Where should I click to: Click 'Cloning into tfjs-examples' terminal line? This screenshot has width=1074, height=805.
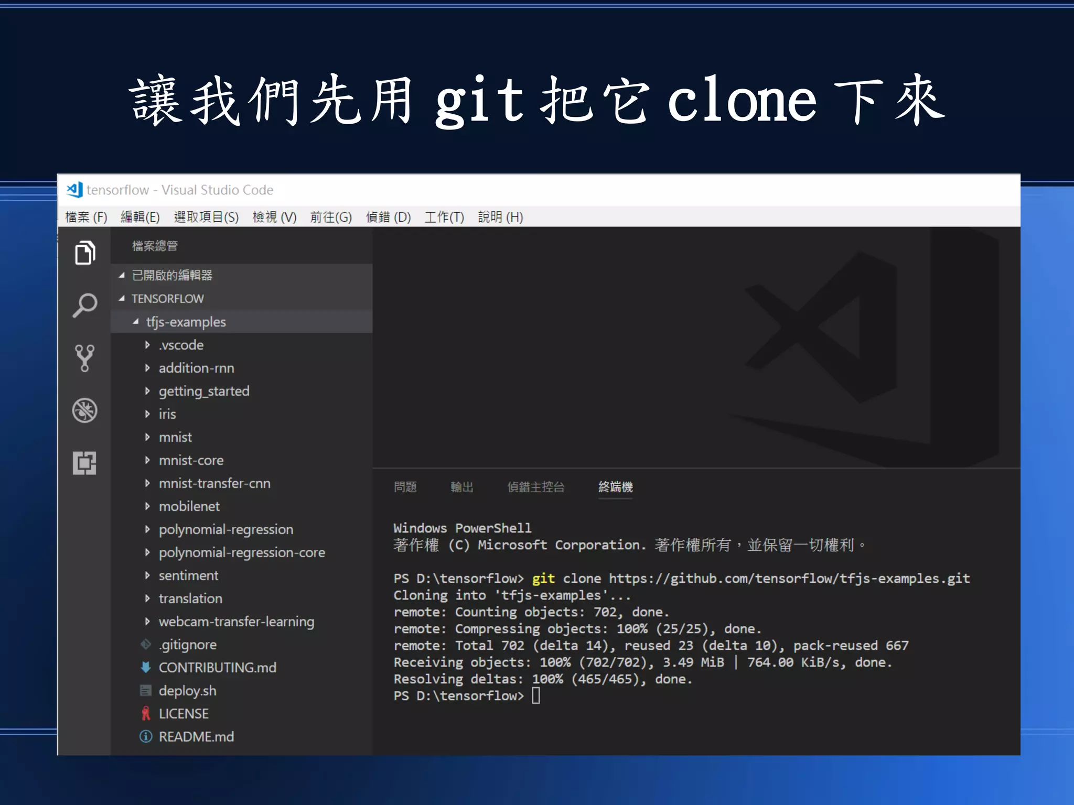(512, 595)
